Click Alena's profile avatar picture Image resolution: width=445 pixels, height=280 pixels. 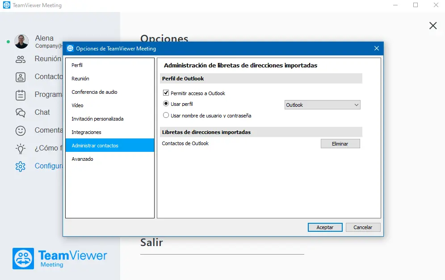[x=21, y=42]
